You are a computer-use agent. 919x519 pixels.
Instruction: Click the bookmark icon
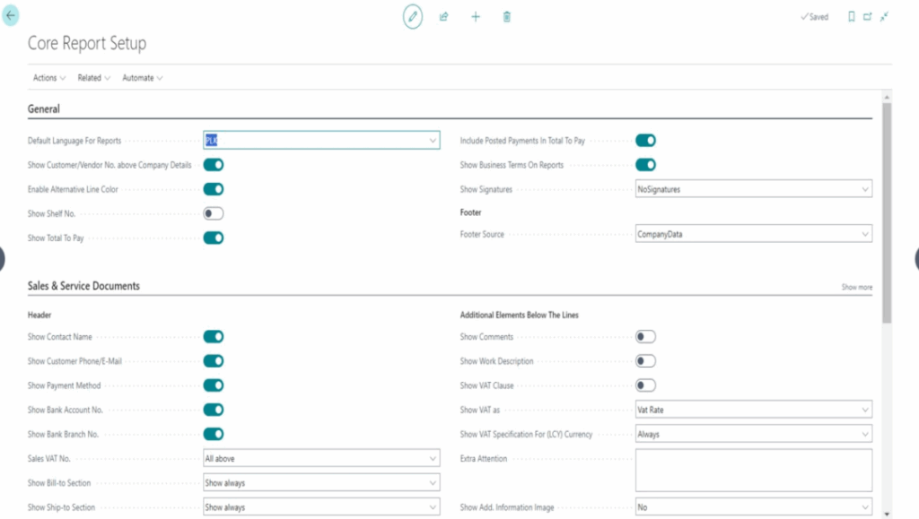(851, 17)
